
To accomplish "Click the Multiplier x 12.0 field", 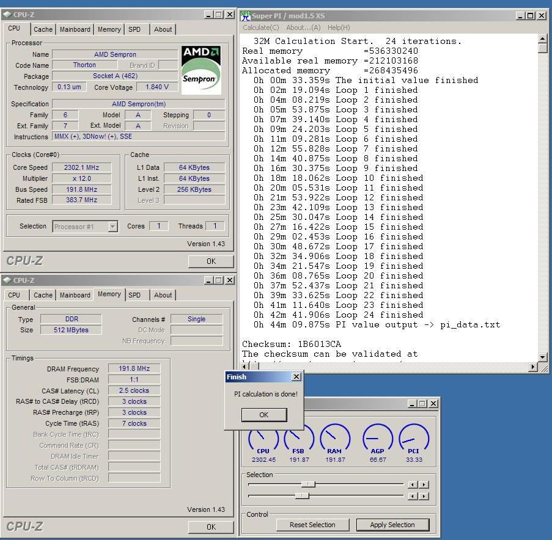I will 82,179.
